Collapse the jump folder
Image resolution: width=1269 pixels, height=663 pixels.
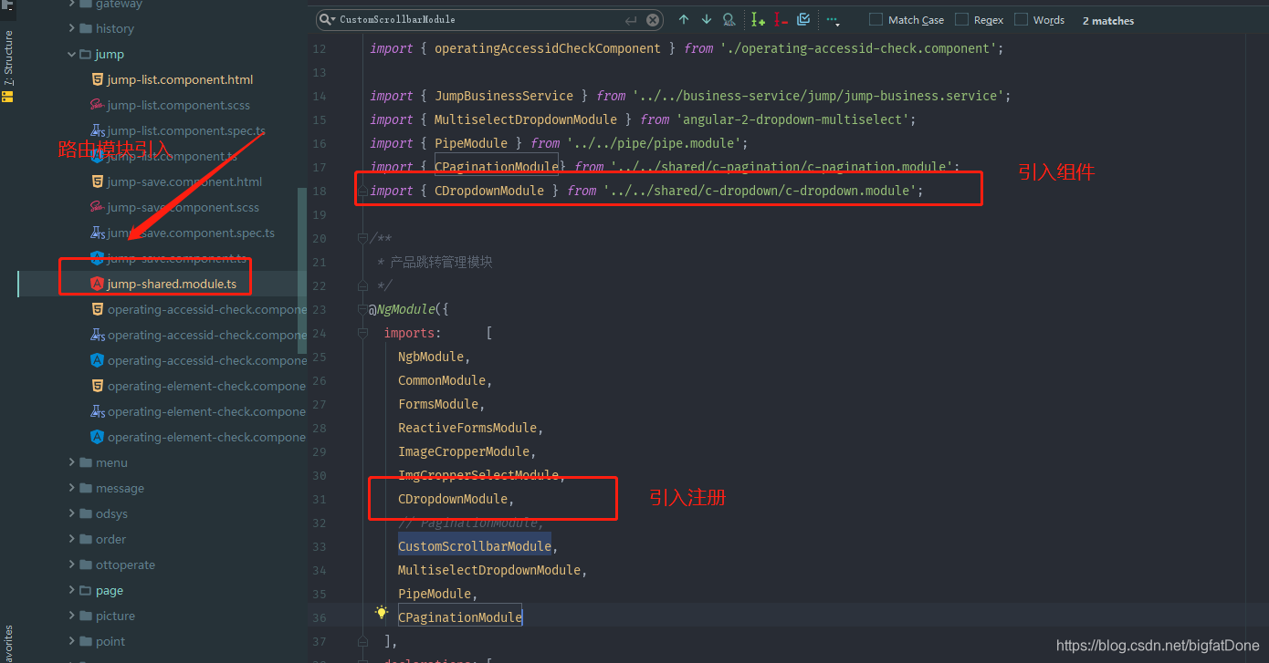point(72,54)
